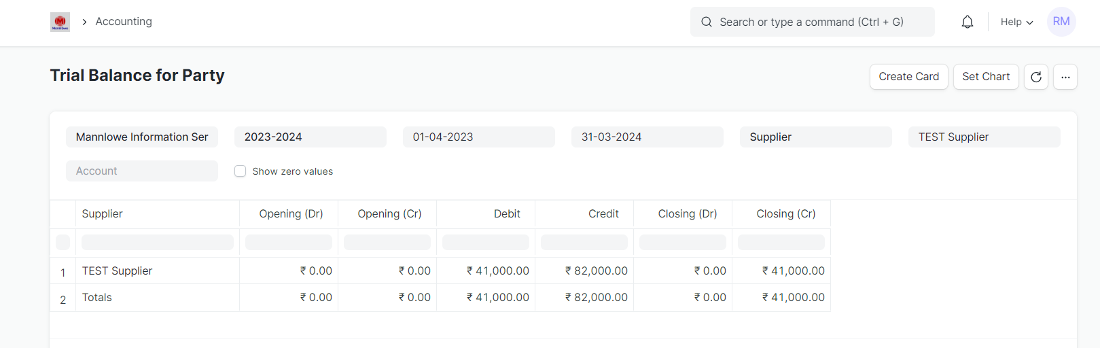The width and height of the screenshot is (1100, 348).
Task: Click Totals row credit ₹ 82,000.00 cell
Action: [584, 298]
